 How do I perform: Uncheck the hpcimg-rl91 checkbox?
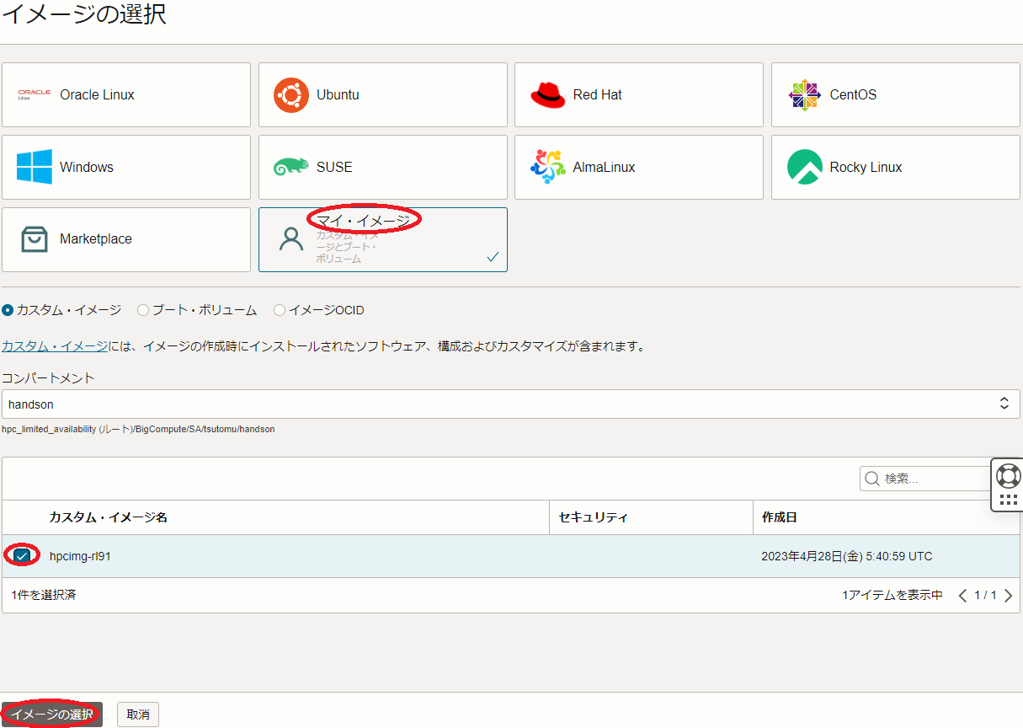pyautogui.click(x=22, y=556)
